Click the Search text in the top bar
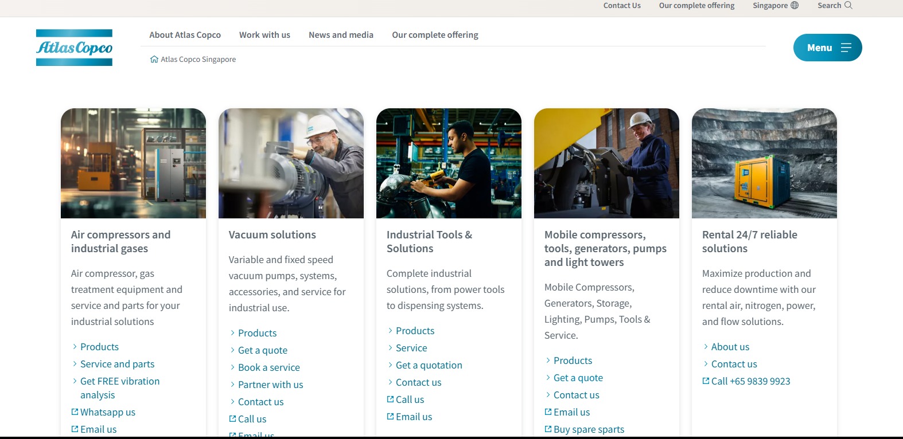 click(829, 5)
